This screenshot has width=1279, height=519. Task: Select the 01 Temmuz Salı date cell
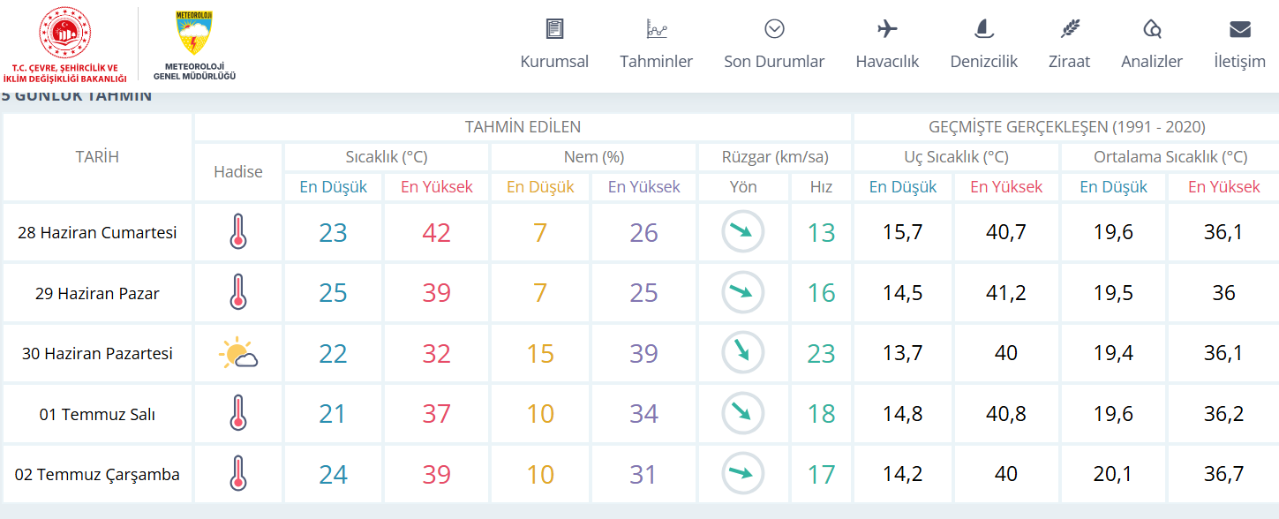97,414
